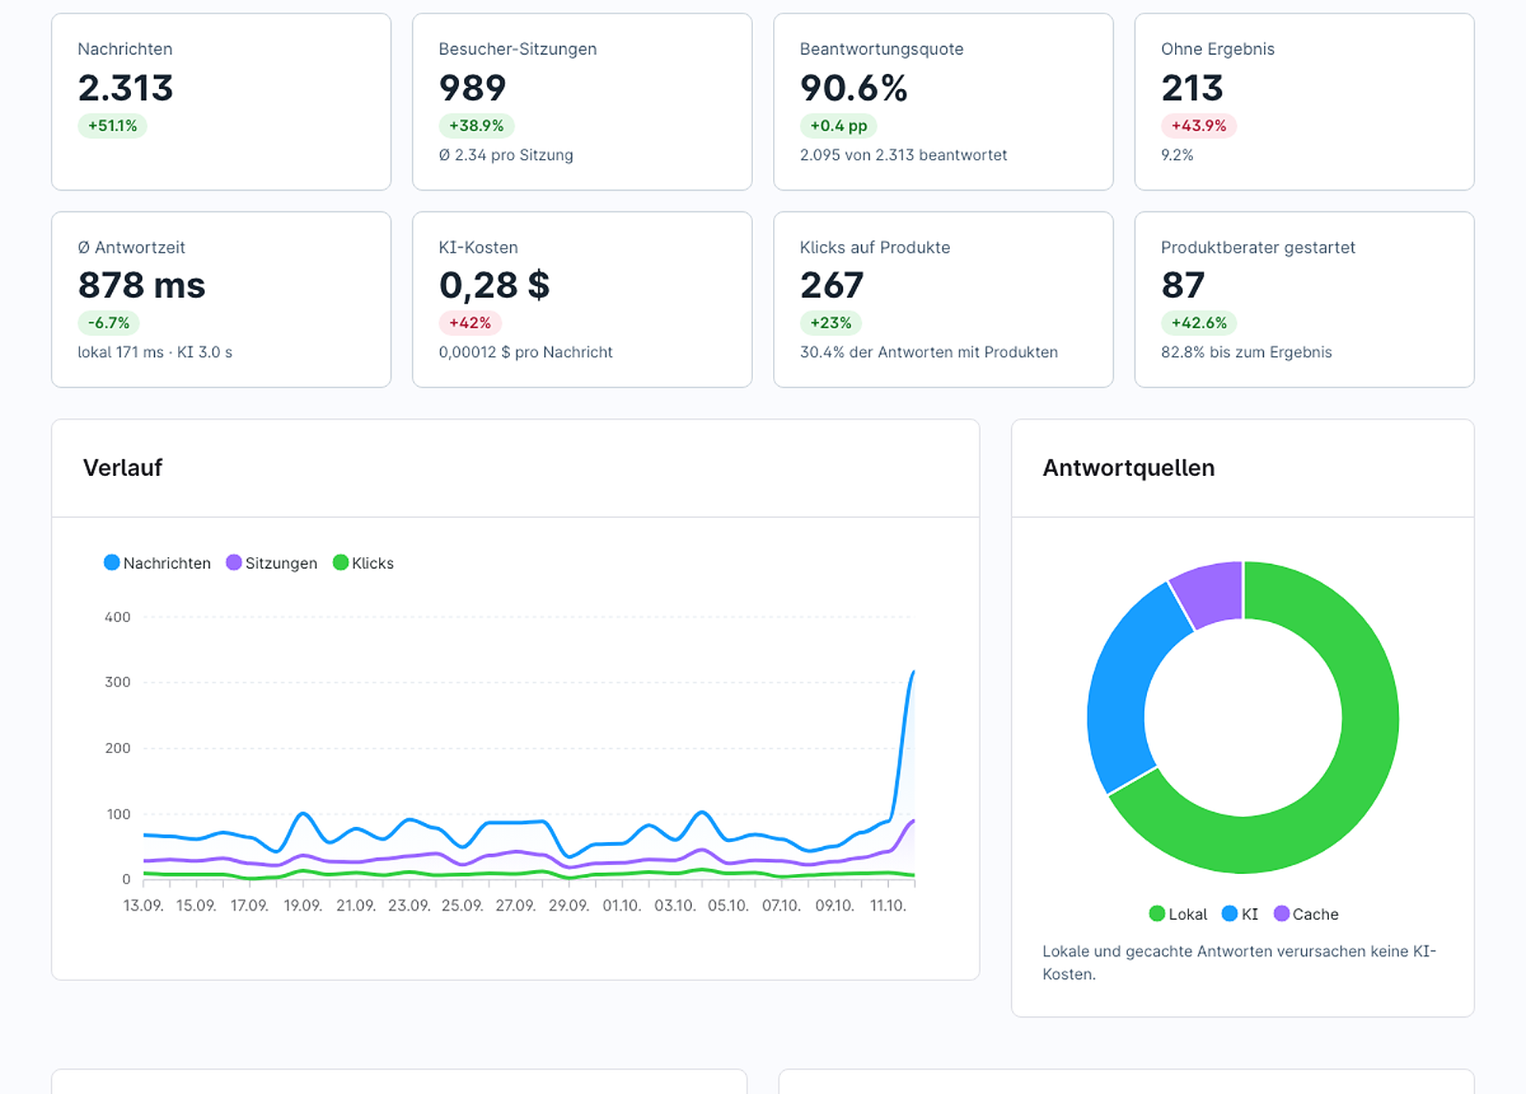Click the red +42% cost badge

tap(470, 323)
